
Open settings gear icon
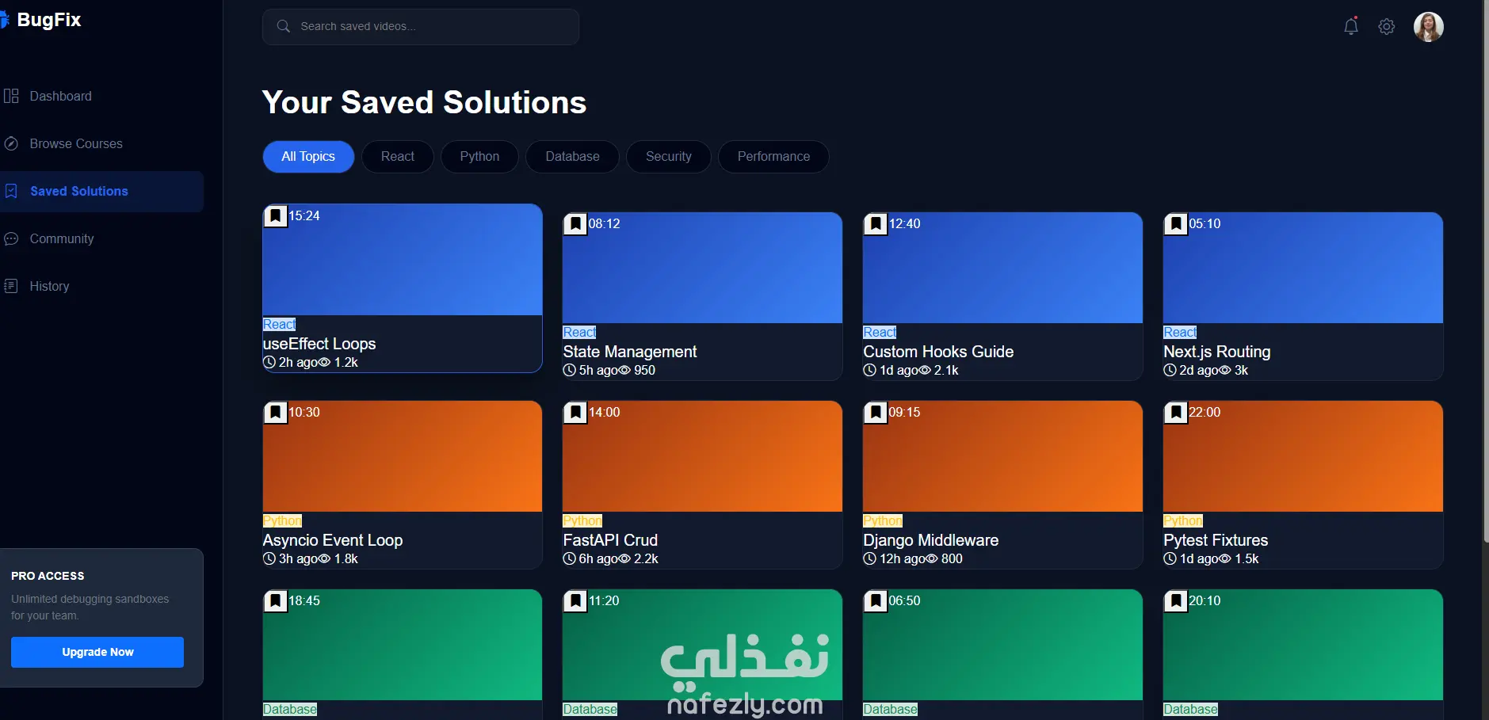click(x=1386, y=26)
